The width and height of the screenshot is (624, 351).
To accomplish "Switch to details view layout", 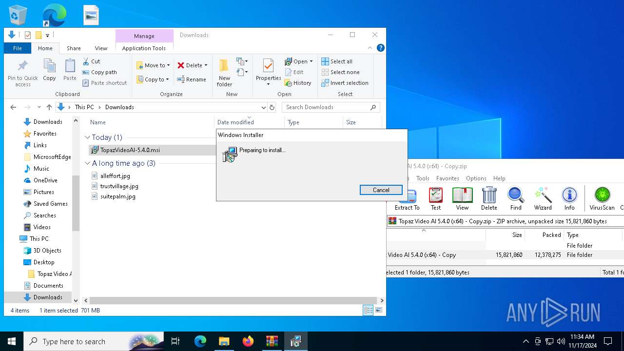I will 368,310.
